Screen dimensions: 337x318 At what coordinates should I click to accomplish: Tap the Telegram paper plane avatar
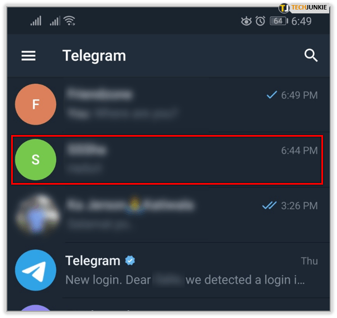(x=36, y=270)
